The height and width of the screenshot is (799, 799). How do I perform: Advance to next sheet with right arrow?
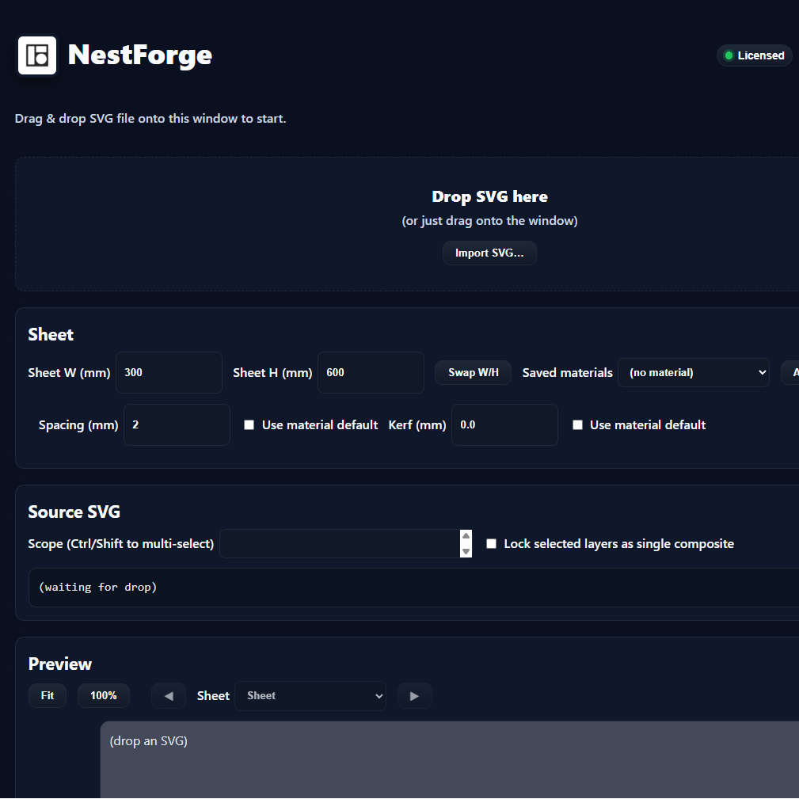pos(414,695)
